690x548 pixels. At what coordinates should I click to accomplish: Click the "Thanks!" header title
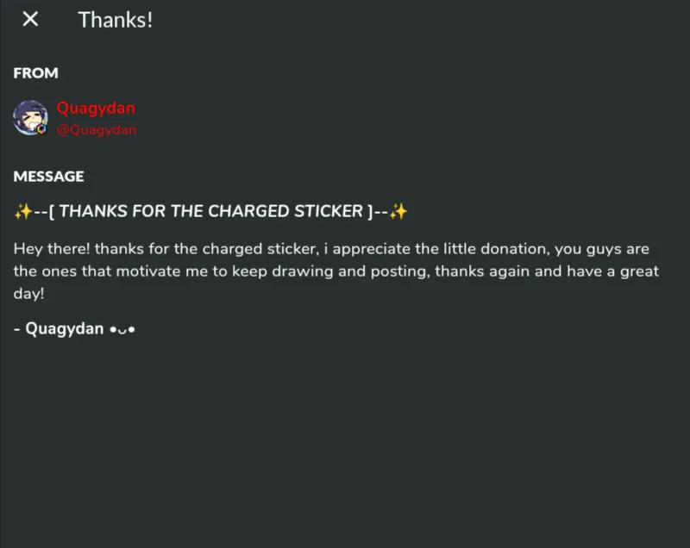click(116, 20)
